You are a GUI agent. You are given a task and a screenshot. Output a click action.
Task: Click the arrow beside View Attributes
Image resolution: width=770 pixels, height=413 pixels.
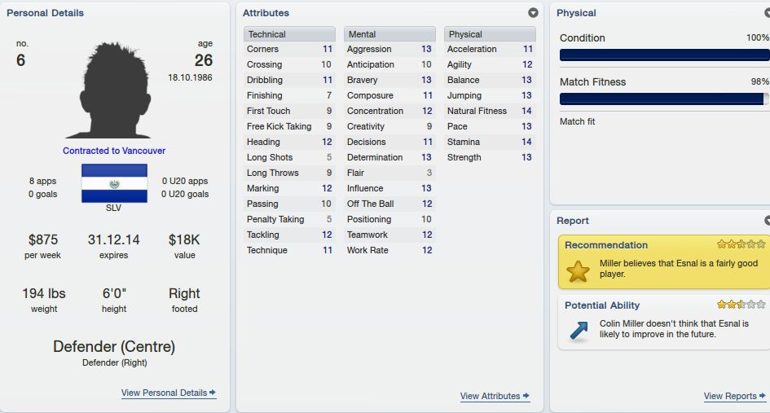[526, 395]
